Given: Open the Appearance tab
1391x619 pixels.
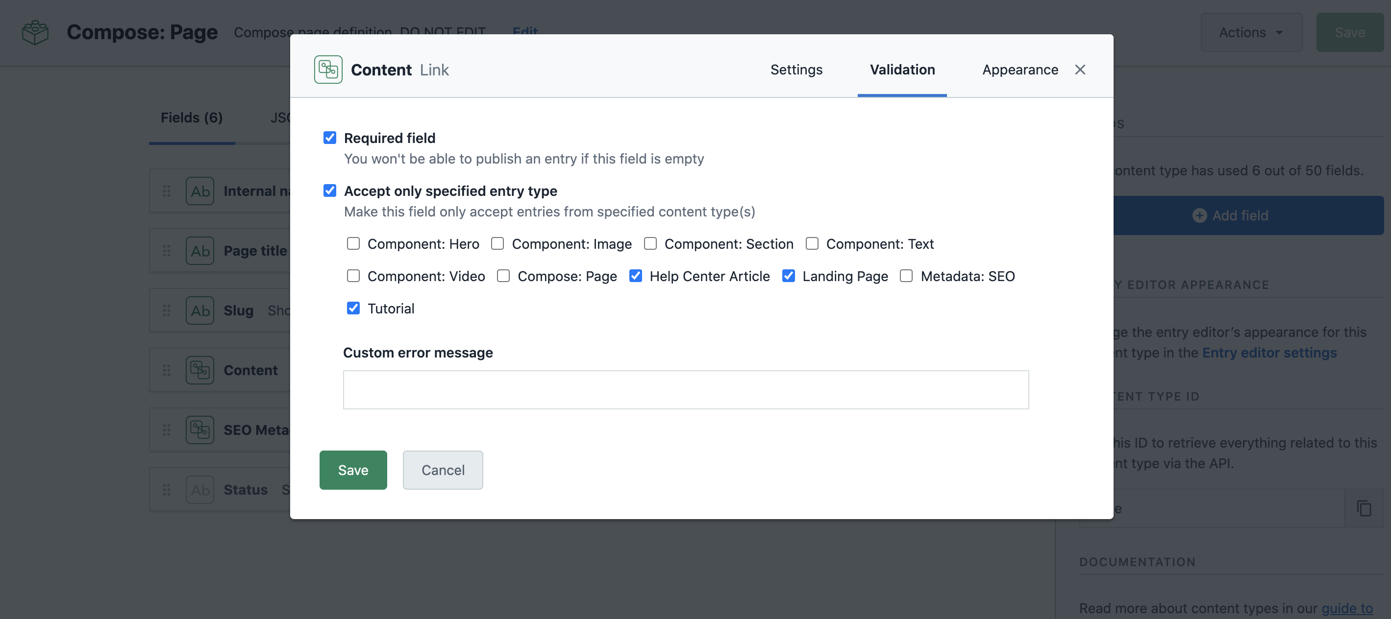Looking at the screenshot, I should click(x=1019, y=70).
